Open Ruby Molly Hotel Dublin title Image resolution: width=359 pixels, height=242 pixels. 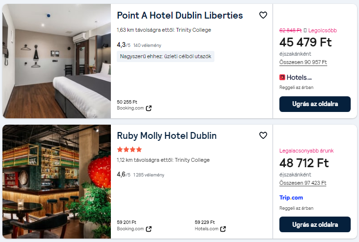tap(167, 136)
